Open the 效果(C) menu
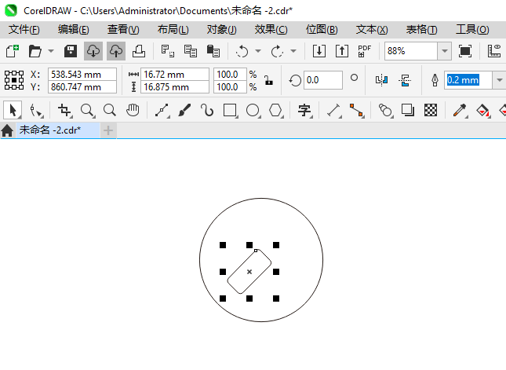The image size is (506, 370). point(271,30)
